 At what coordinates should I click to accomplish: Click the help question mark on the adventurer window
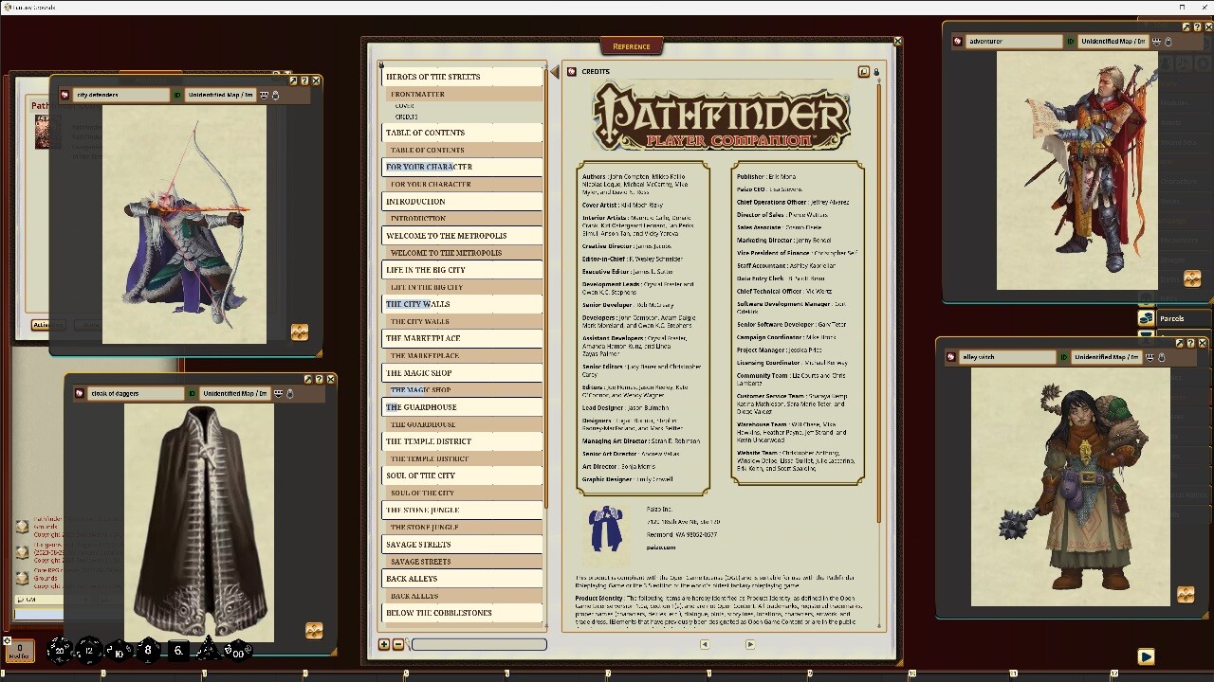(1196, 27)
